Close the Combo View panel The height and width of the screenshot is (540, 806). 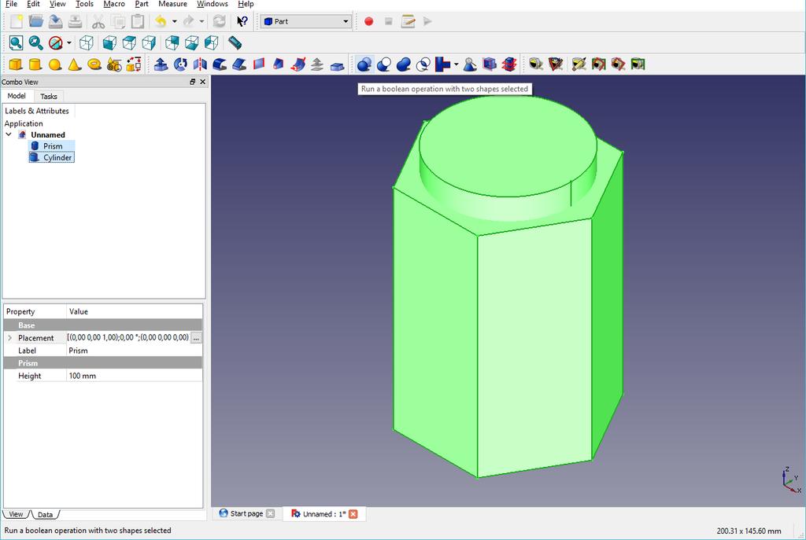point(202,82)
